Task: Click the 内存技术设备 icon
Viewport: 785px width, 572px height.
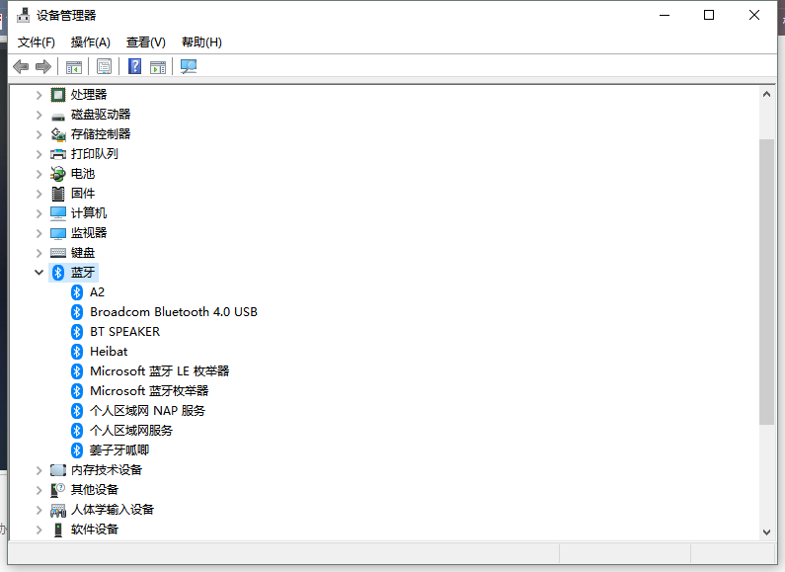Action: pyautogui.click(x=58, y=470)
